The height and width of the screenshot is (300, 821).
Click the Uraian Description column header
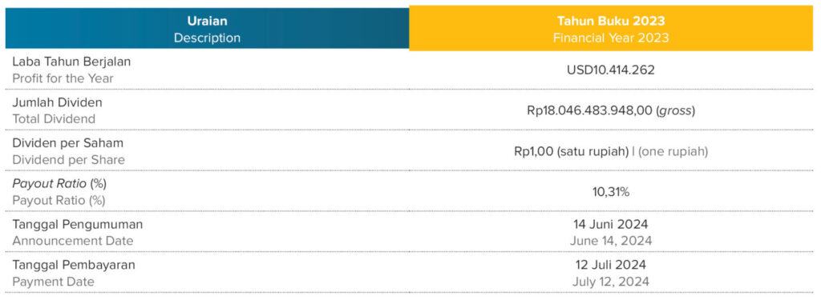click(208, 28)
